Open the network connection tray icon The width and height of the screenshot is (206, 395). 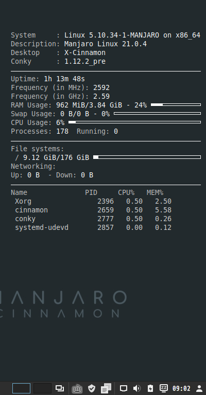[123, 388]
